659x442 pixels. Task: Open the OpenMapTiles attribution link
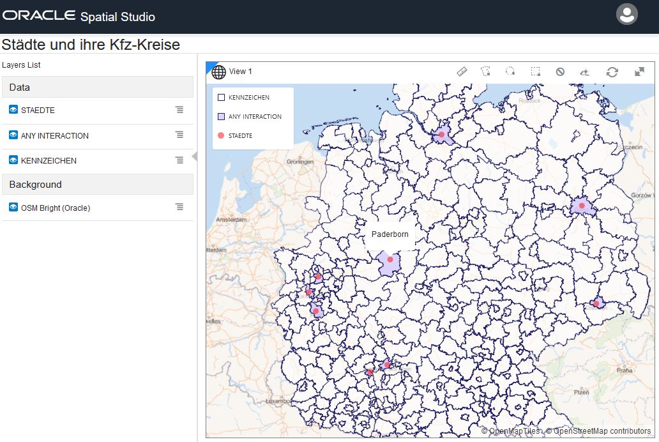(x=510, y=431)
